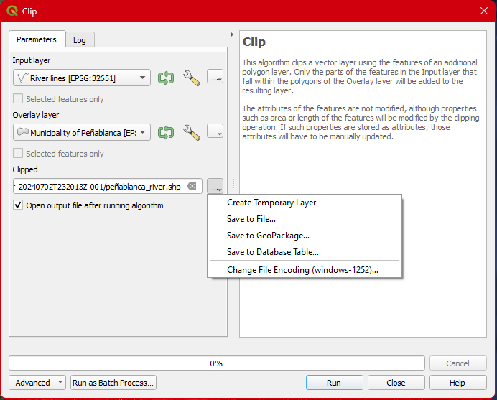This screenshot has height=400, width=497.
Task: Expand the River lines input layer dropdown
Action: [x=142, y=78]
